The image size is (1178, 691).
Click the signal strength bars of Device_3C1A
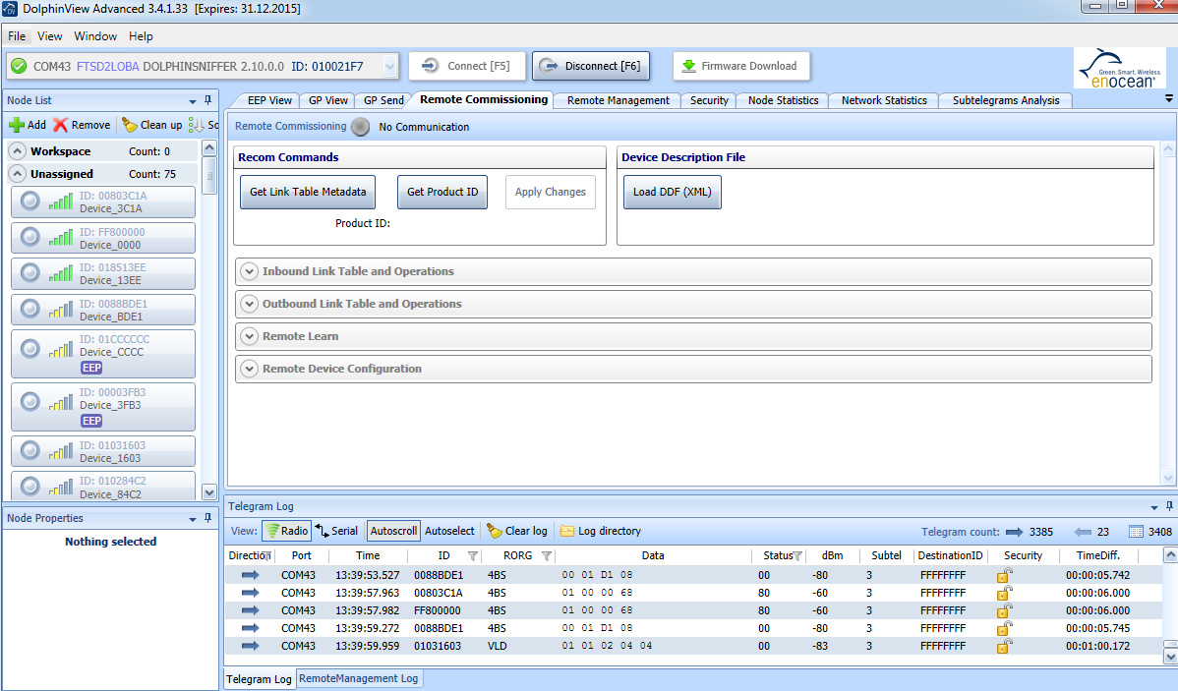coord(61,202)
